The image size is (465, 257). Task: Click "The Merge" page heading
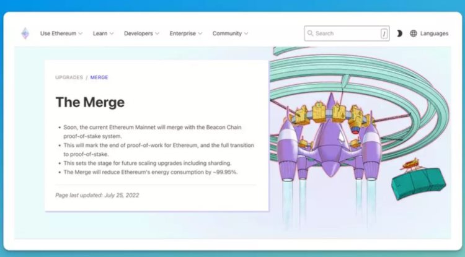pyautogui.click(x=90, y=102)
